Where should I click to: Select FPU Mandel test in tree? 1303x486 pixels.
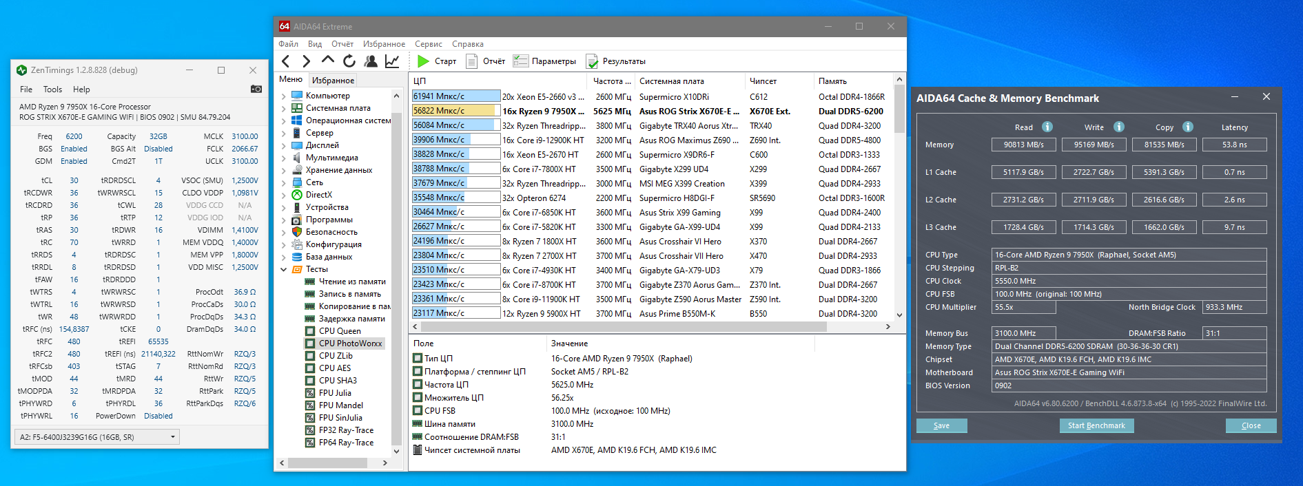click(341, 405)
